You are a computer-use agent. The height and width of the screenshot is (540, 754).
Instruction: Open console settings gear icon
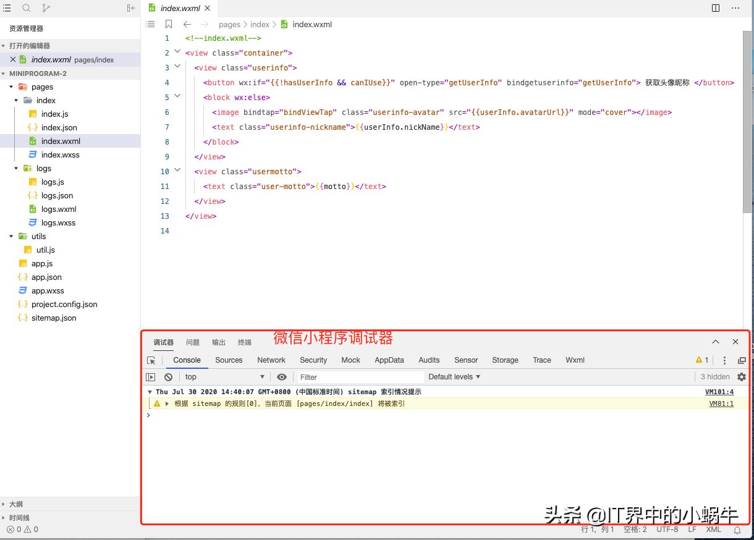click(x=742, y=377)
